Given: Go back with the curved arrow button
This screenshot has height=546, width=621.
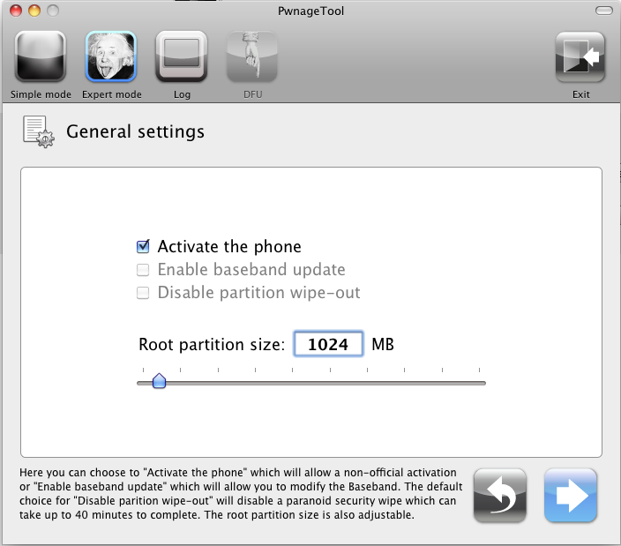Looking at the screenshot, I should click(500, 496).
